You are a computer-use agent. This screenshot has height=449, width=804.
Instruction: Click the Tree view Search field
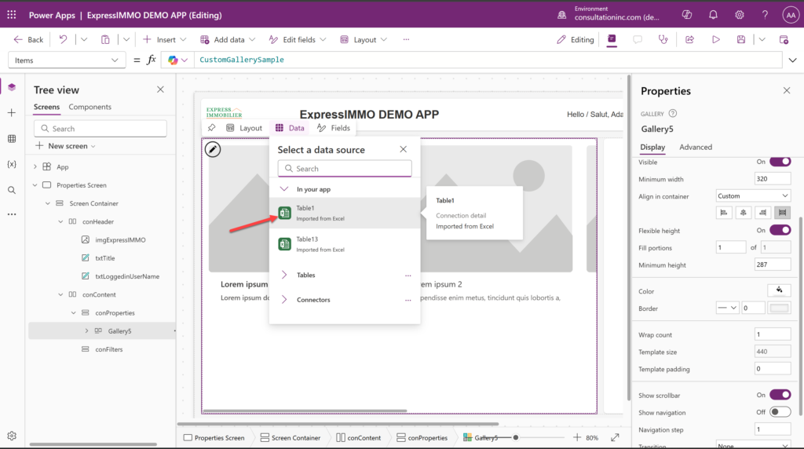(100, 129)
